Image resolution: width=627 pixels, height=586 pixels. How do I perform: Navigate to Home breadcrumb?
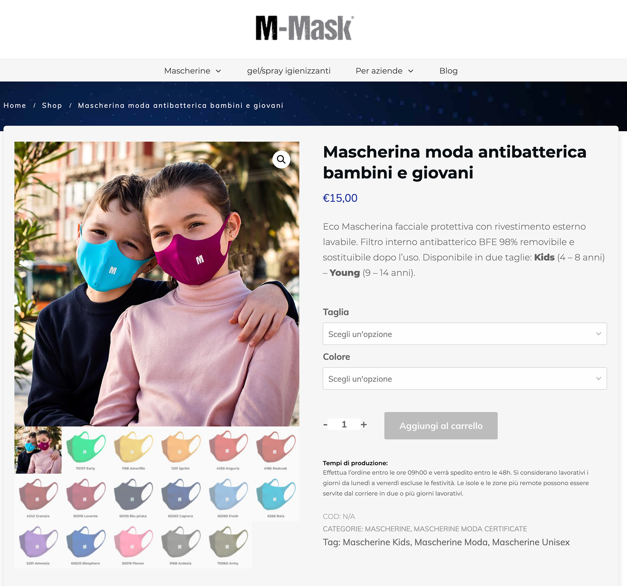15,105
